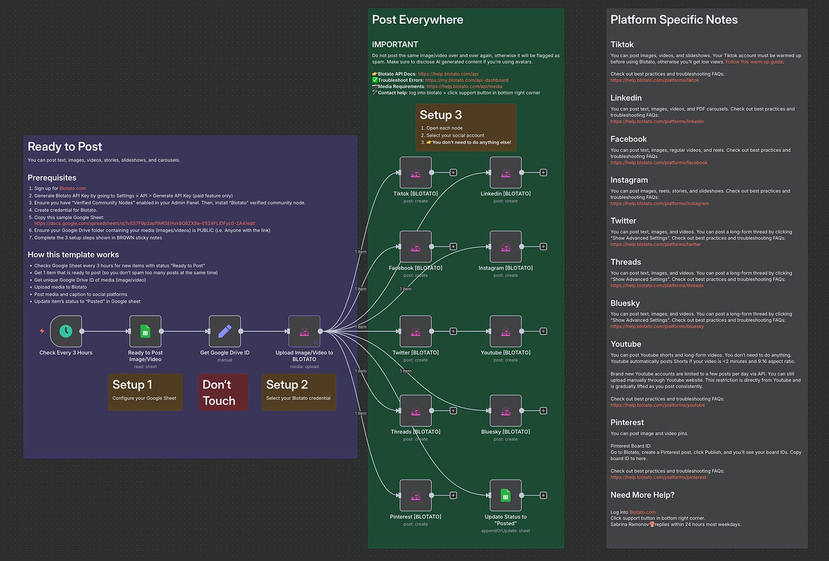Open the Upload Image/Video to BLOTATO node
The width and height of the screenshot is (829, 561).
[x=304, y=331]
